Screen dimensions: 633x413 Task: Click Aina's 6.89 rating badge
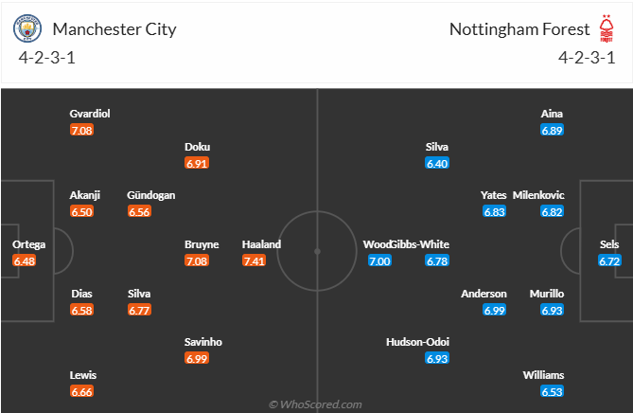click(x=553, y=130)
